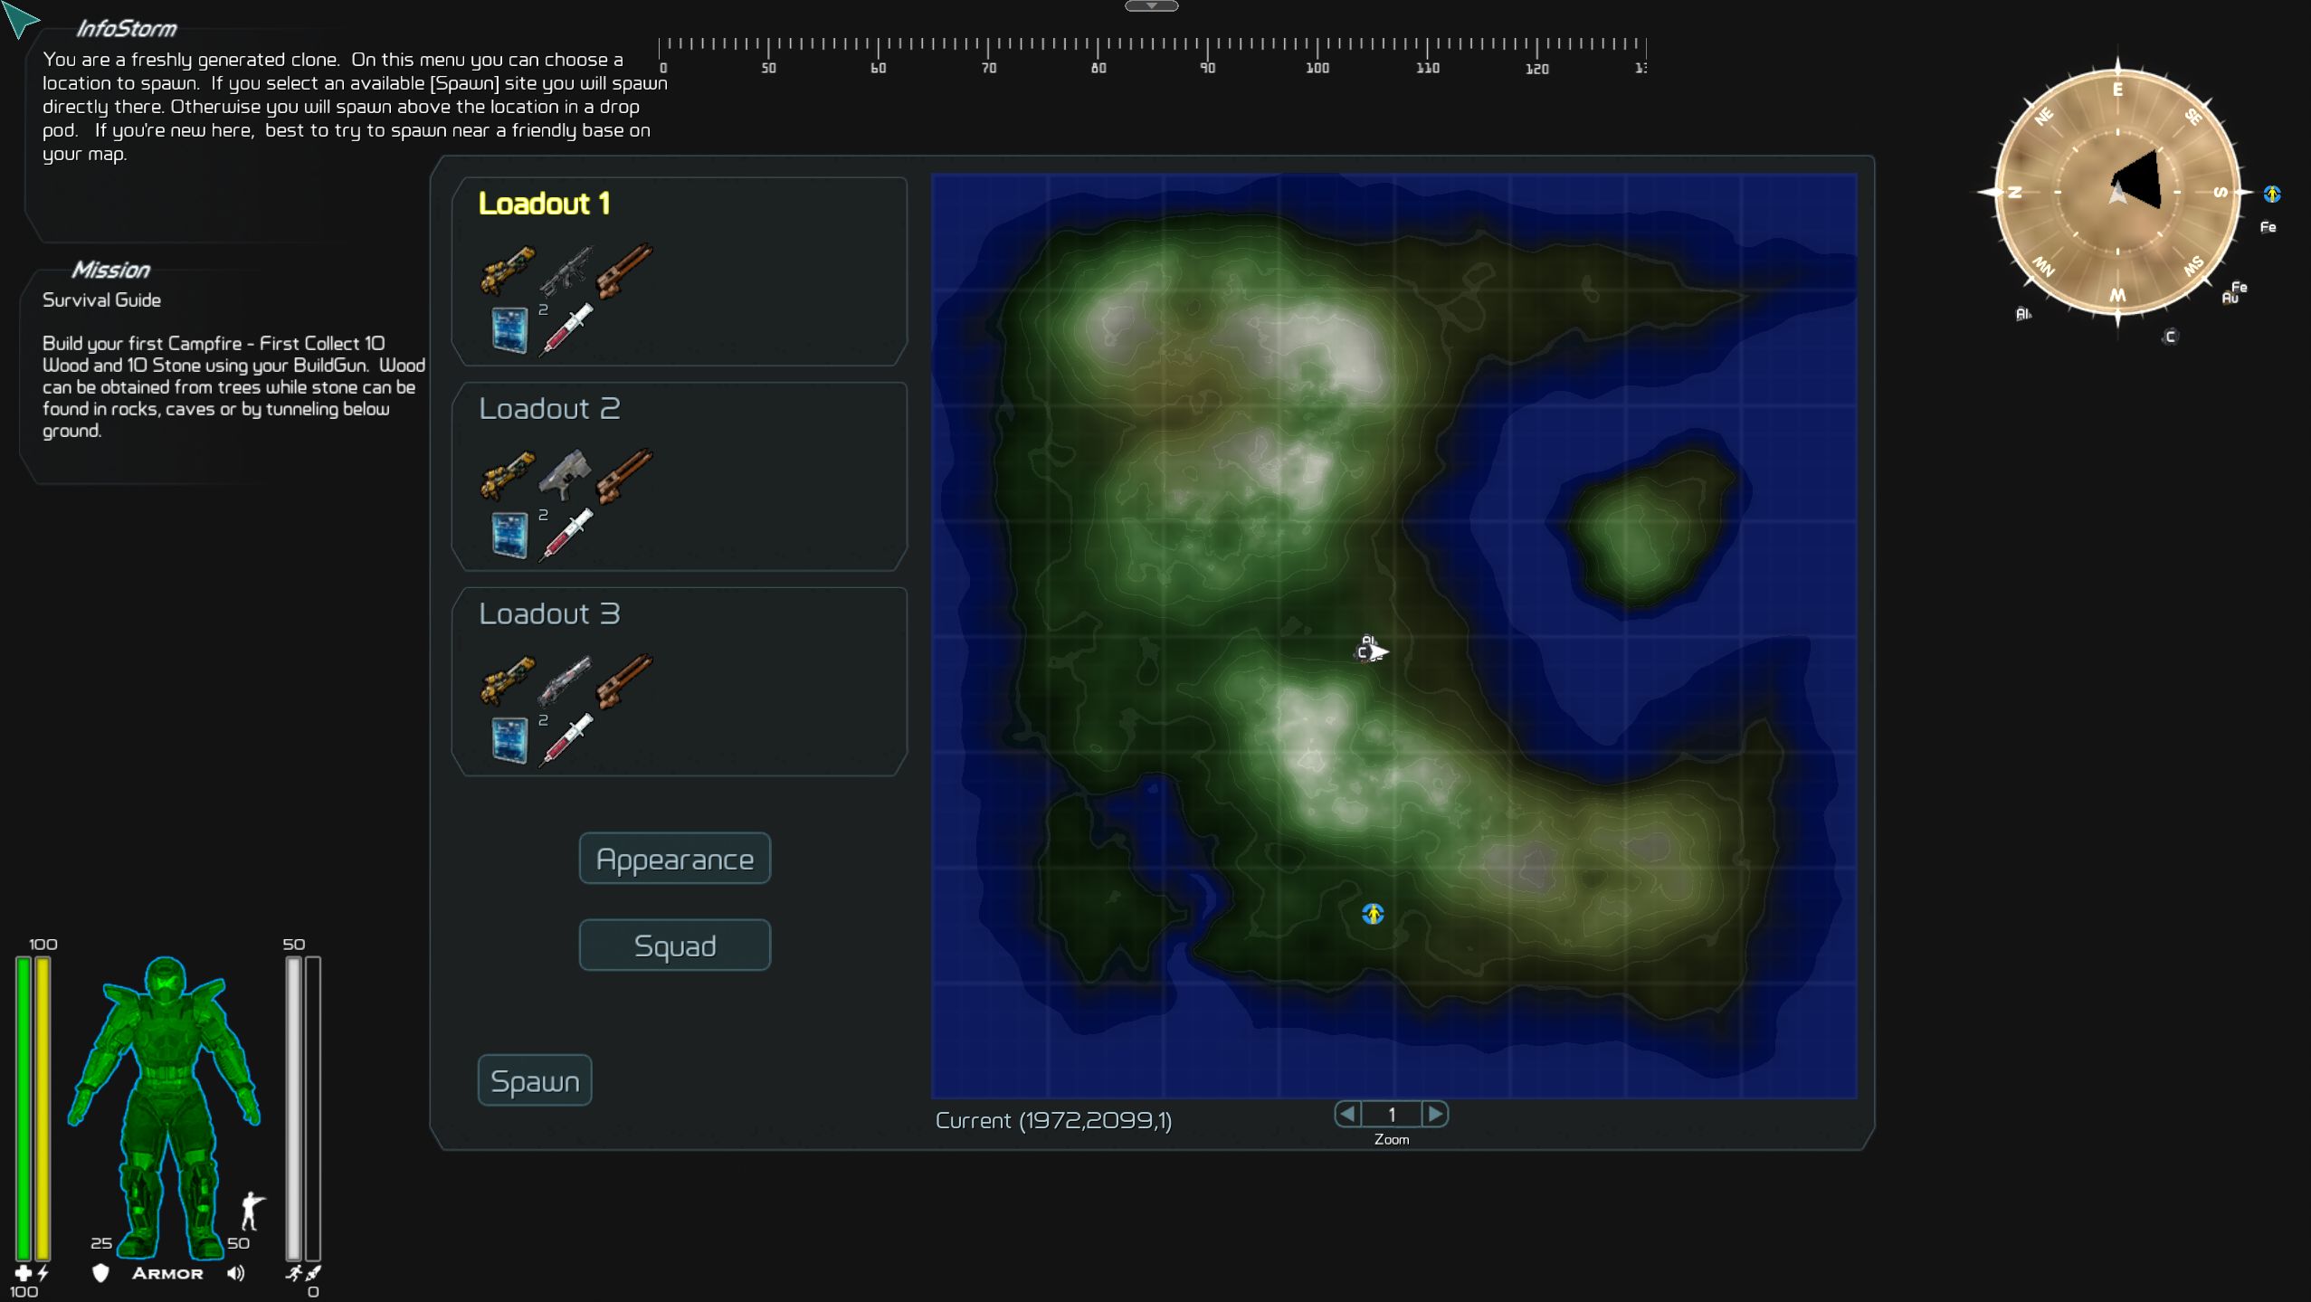
Task: Click the spawn marker beside the compass S
Action: [x=2272, y=194]
